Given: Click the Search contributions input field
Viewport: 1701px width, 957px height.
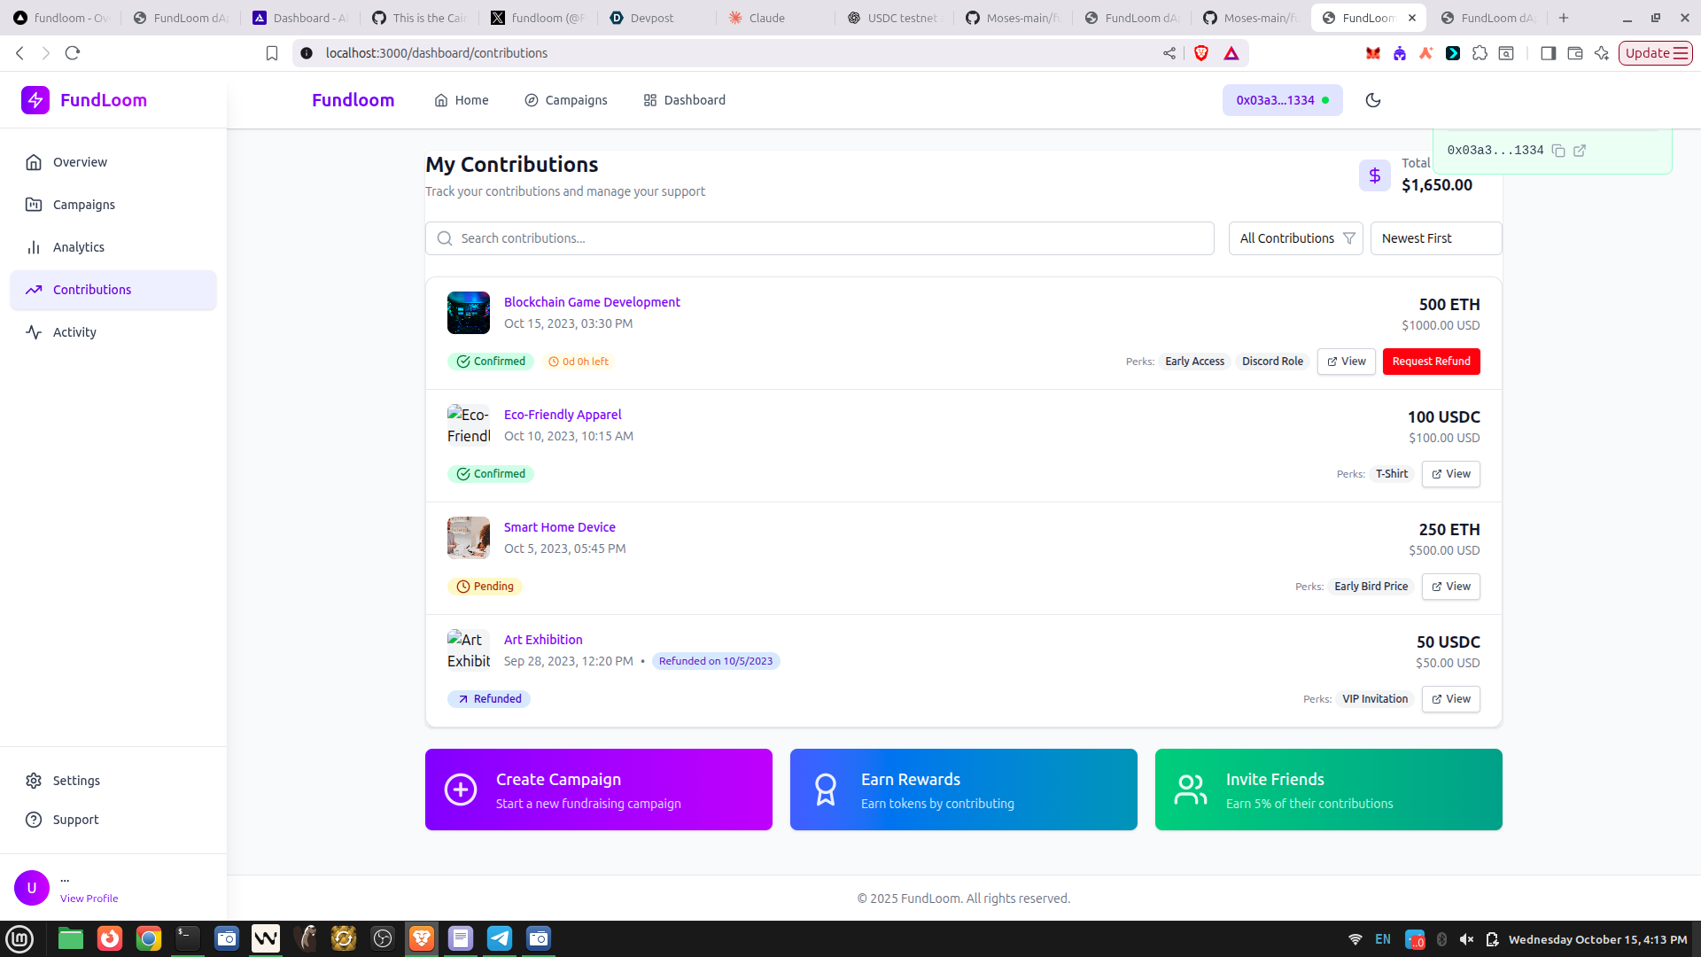Looking at the screenshot, I should pyautogui.click(x=819, y=238).
